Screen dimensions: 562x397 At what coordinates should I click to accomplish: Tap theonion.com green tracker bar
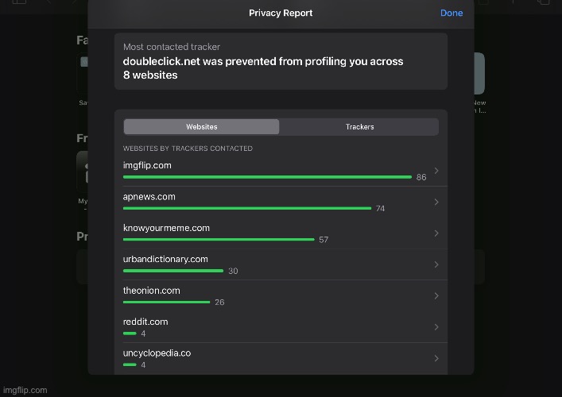click(167, 302)
